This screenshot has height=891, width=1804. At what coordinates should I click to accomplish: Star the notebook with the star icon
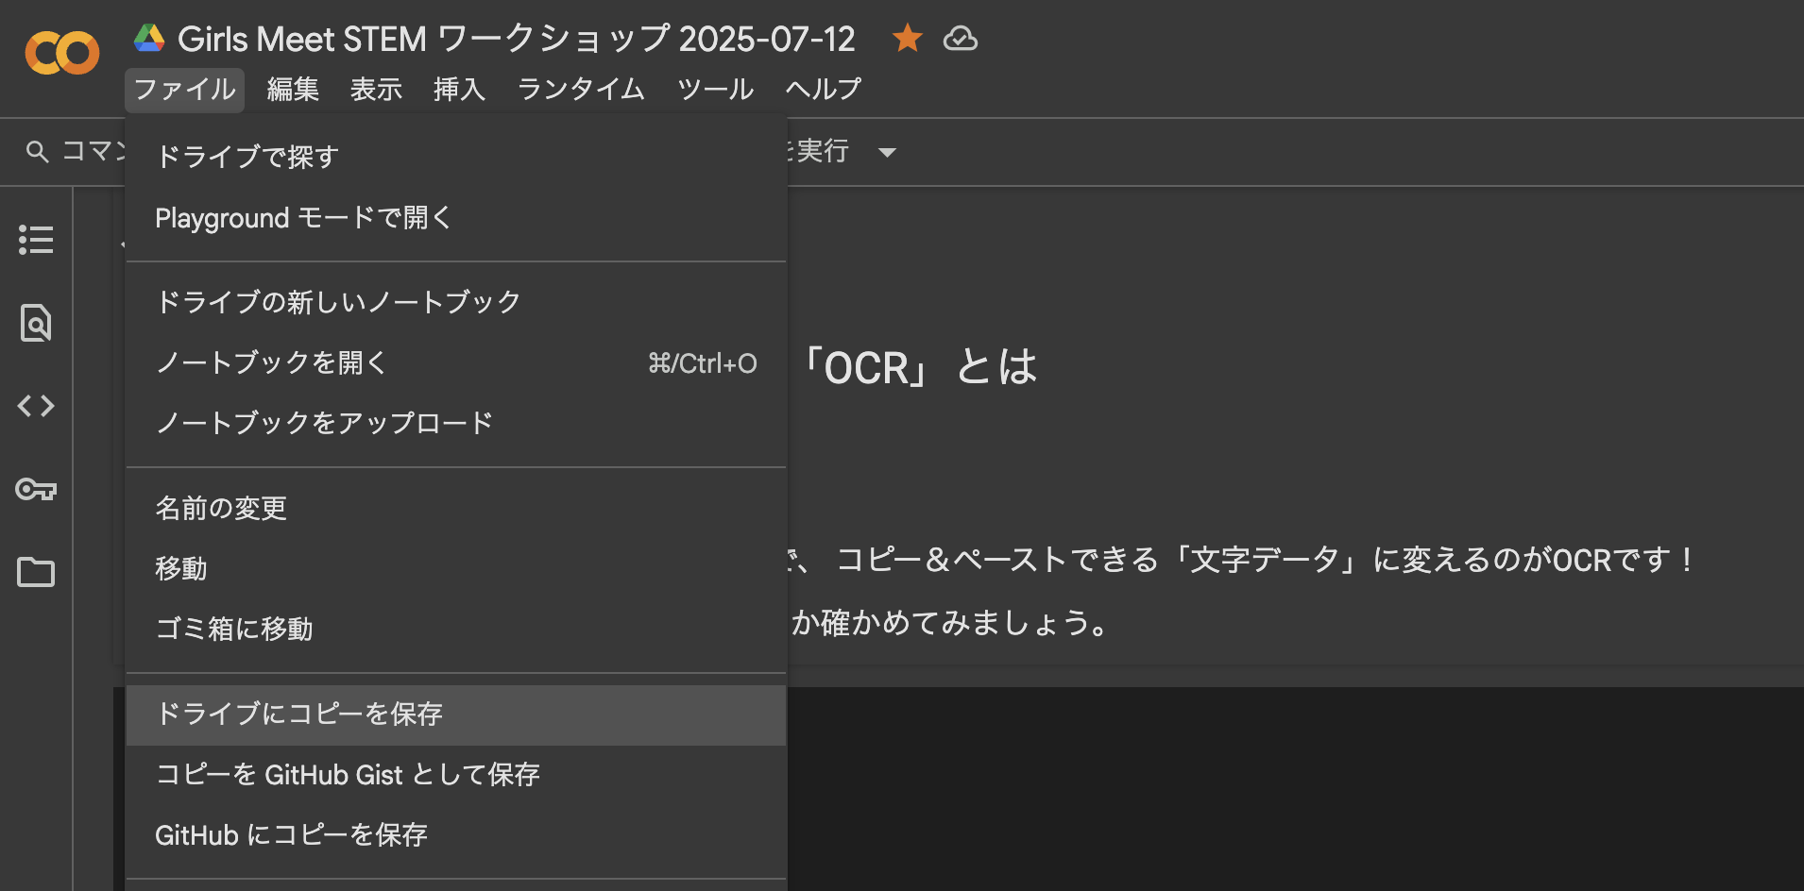pos(907,39)
